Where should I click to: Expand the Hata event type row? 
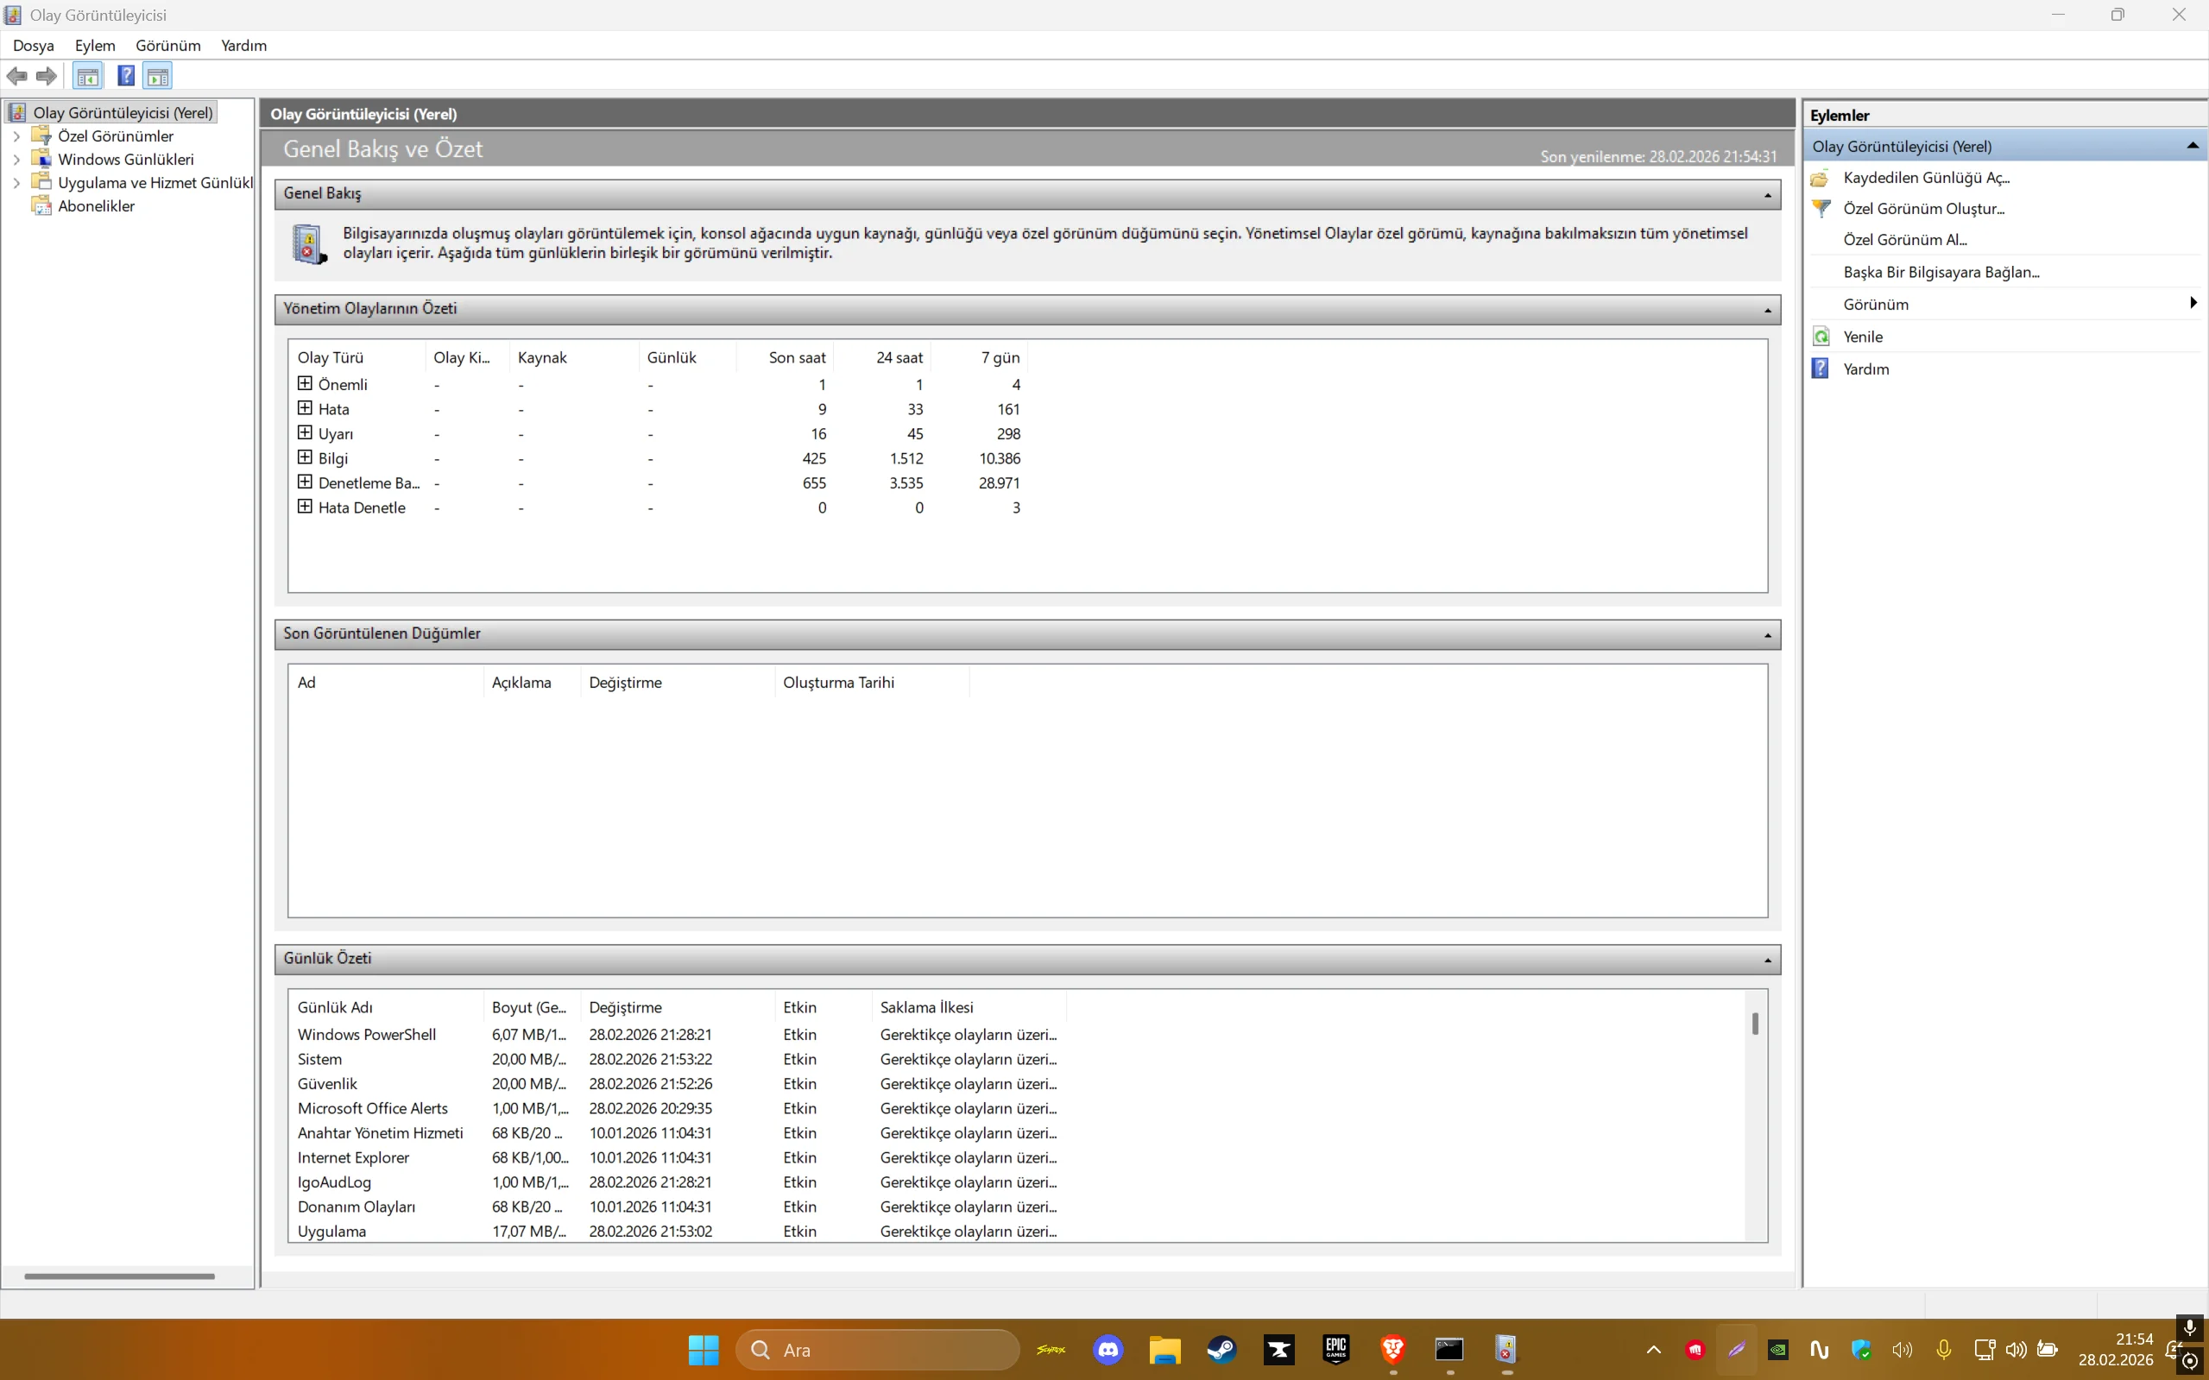tap(305, 408)
